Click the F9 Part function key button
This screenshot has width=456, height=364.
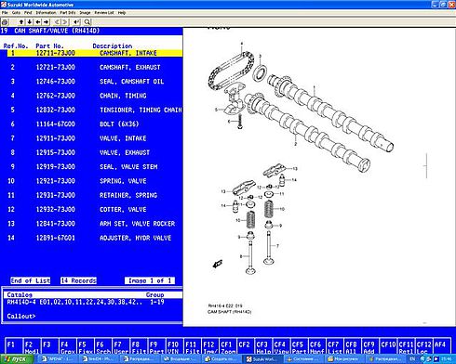[x=155, y=346]
